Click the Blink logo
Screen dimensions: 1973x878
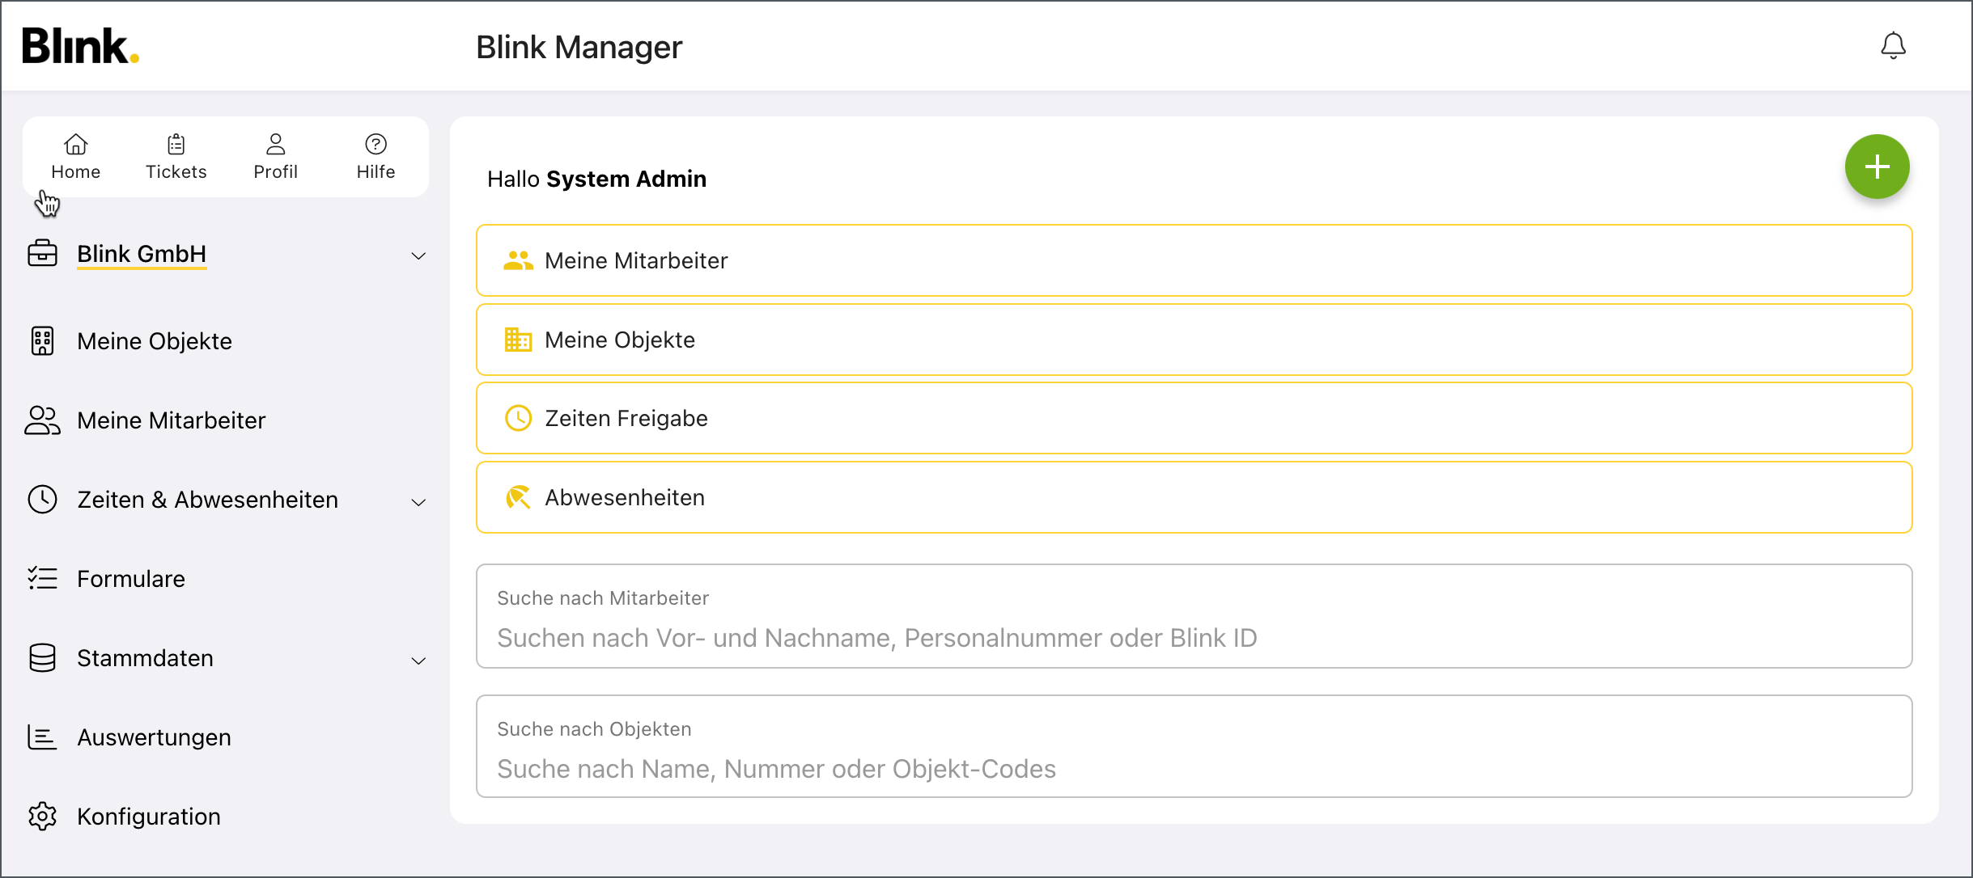(x=80, y=46)
